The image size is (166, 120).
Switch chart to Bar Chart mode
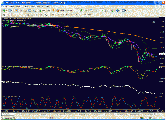click(x=77, y=10)
